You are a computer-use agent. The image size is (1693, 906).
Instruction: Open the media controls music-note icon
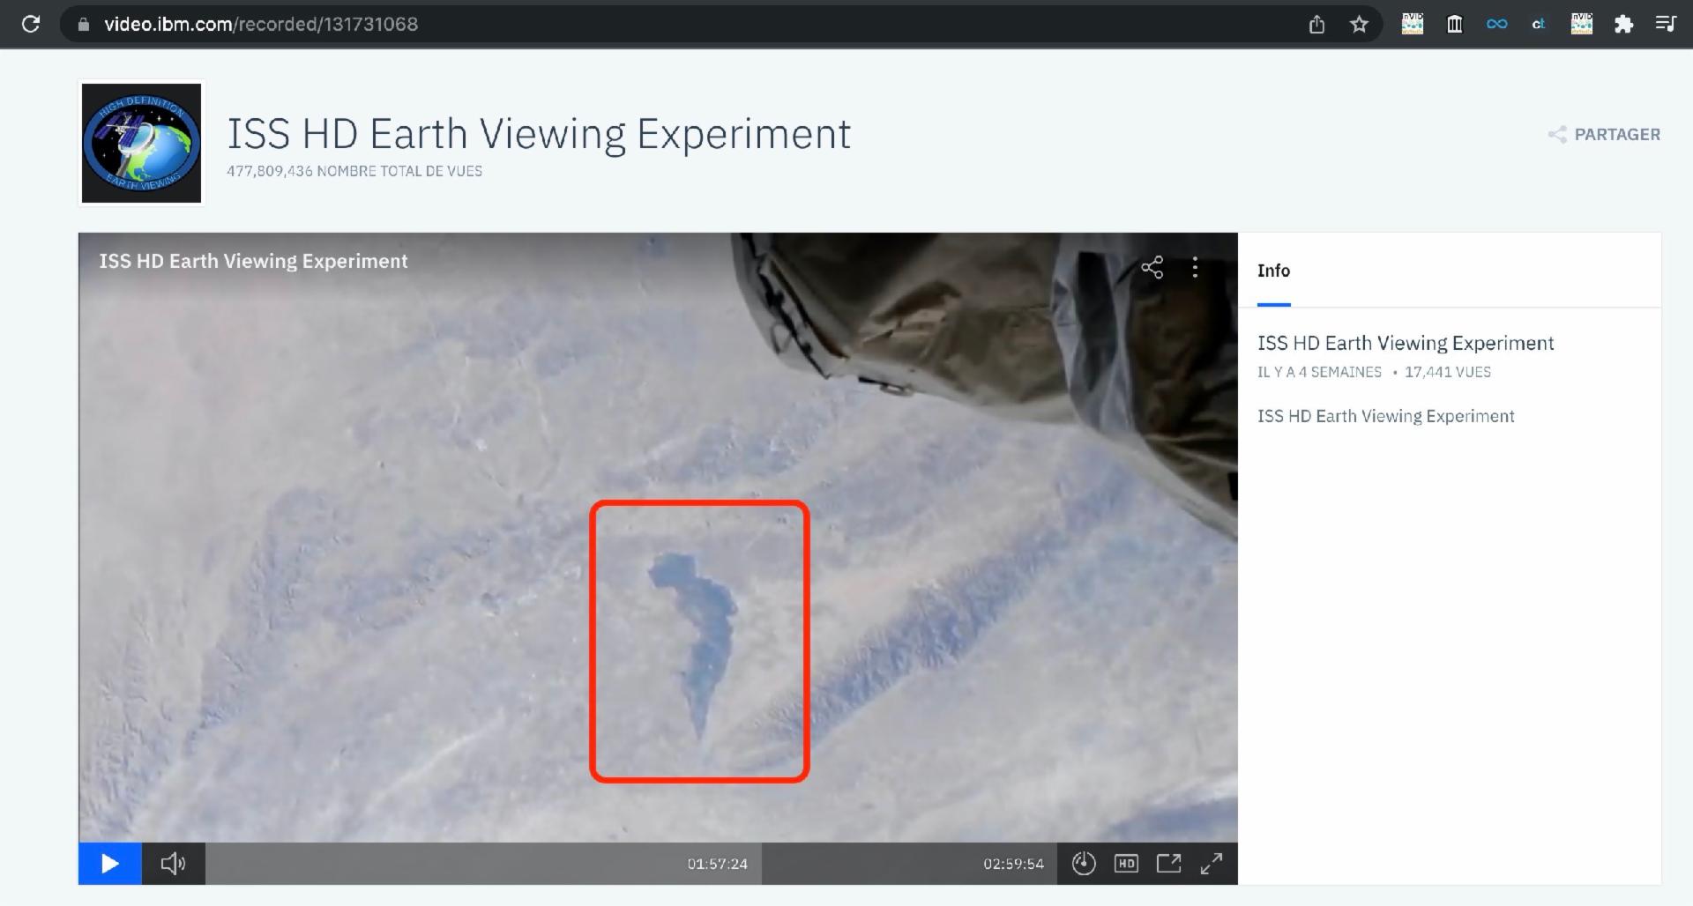(1665, 24)
